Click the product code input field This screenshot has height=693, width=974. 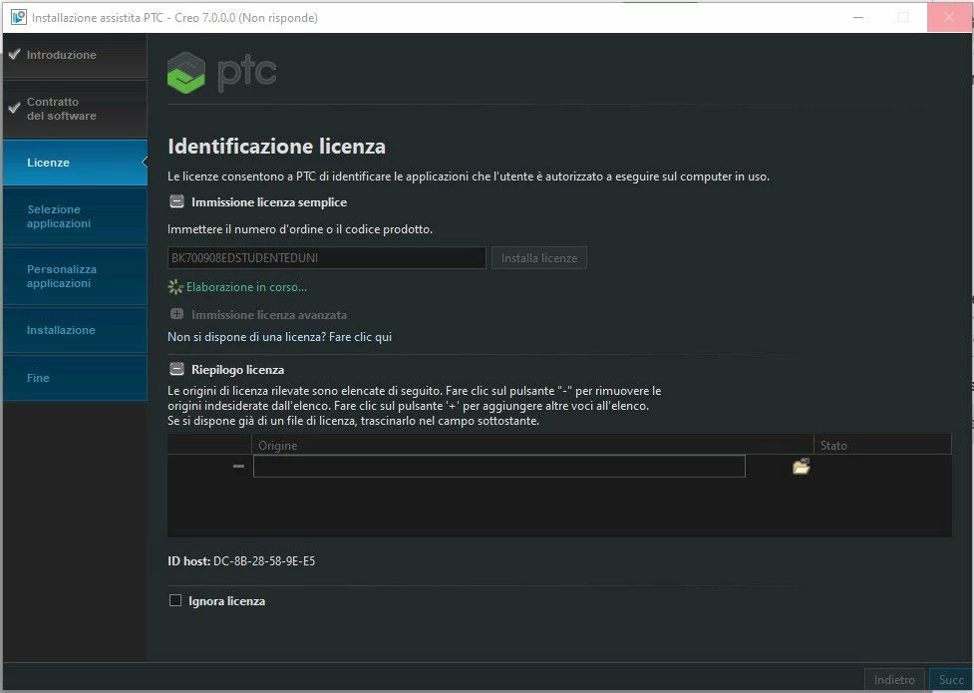[327, 258]
